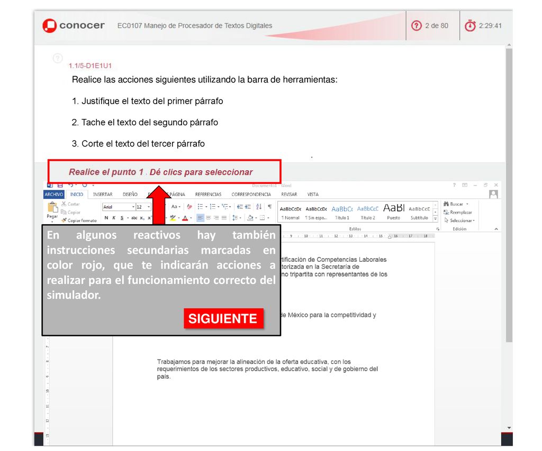Toggle italic K formatting
The height and width of the screenshot is (451, 542).
point(114,218)
